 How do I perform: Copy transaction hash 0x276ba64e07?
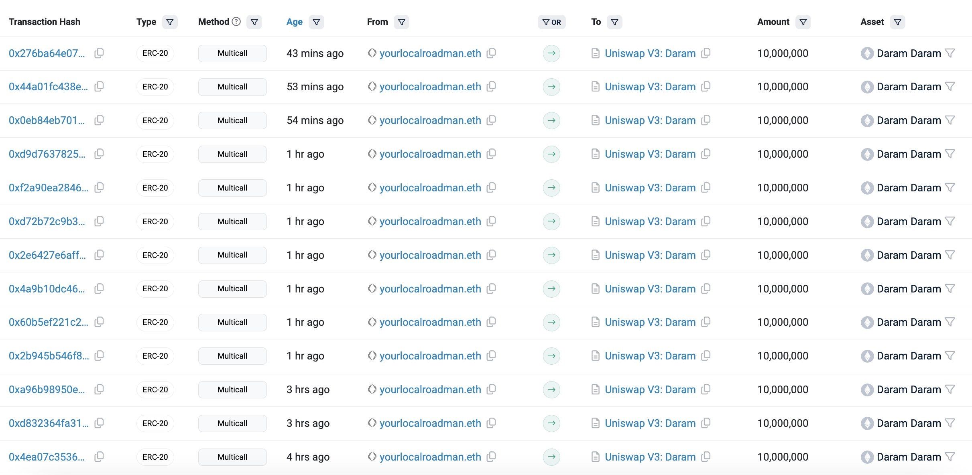tap(99, 53)
